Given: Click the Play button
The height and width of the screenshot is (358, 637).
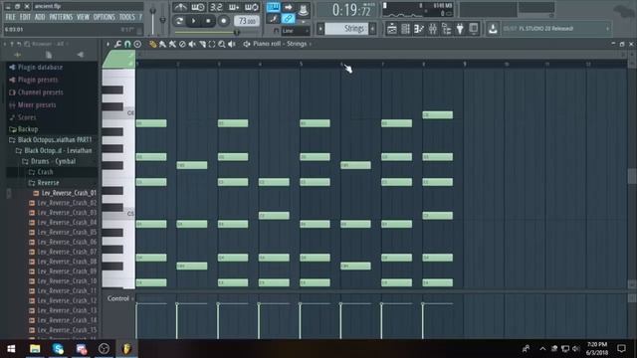Looking at the screenshot, I should click(x=194, y=21).
